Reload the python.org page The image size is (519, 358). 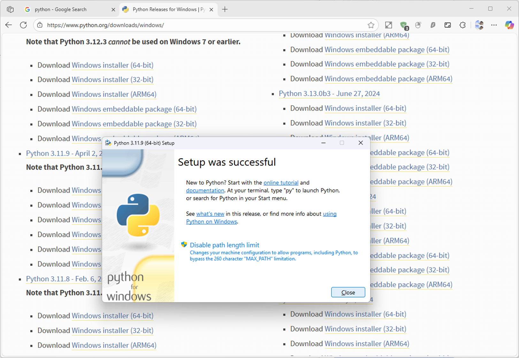tap(23, 25)
